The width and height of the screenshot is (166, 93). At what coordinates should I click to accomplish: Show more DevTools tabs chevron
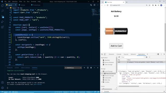(148, 54)
